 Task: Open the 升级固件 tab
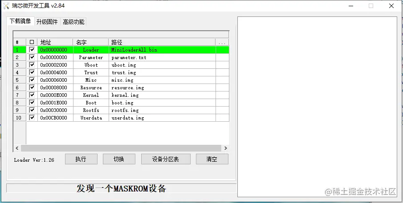tap(47, 22)
